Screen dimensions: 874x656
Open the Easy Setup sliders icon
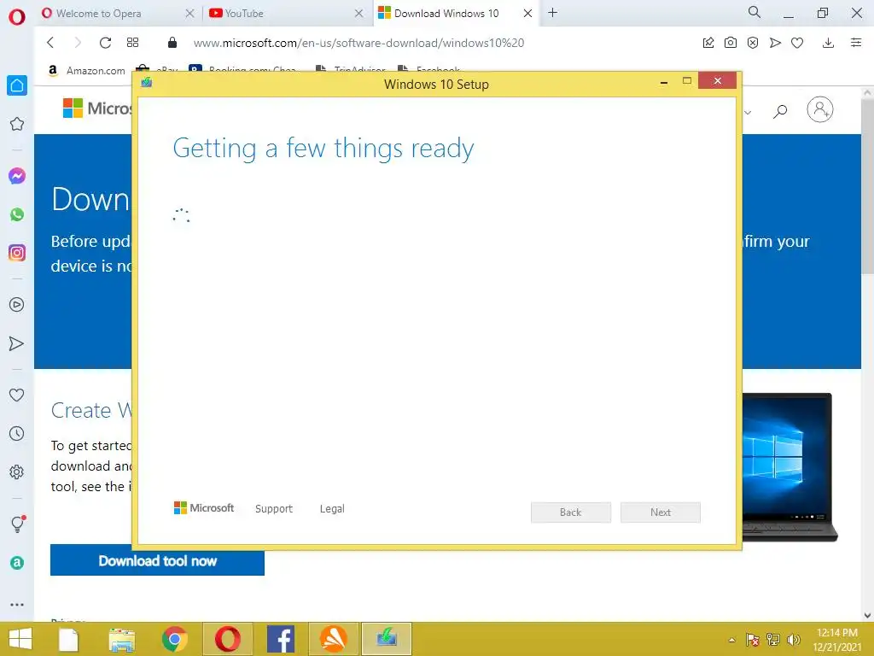point(856,43)
